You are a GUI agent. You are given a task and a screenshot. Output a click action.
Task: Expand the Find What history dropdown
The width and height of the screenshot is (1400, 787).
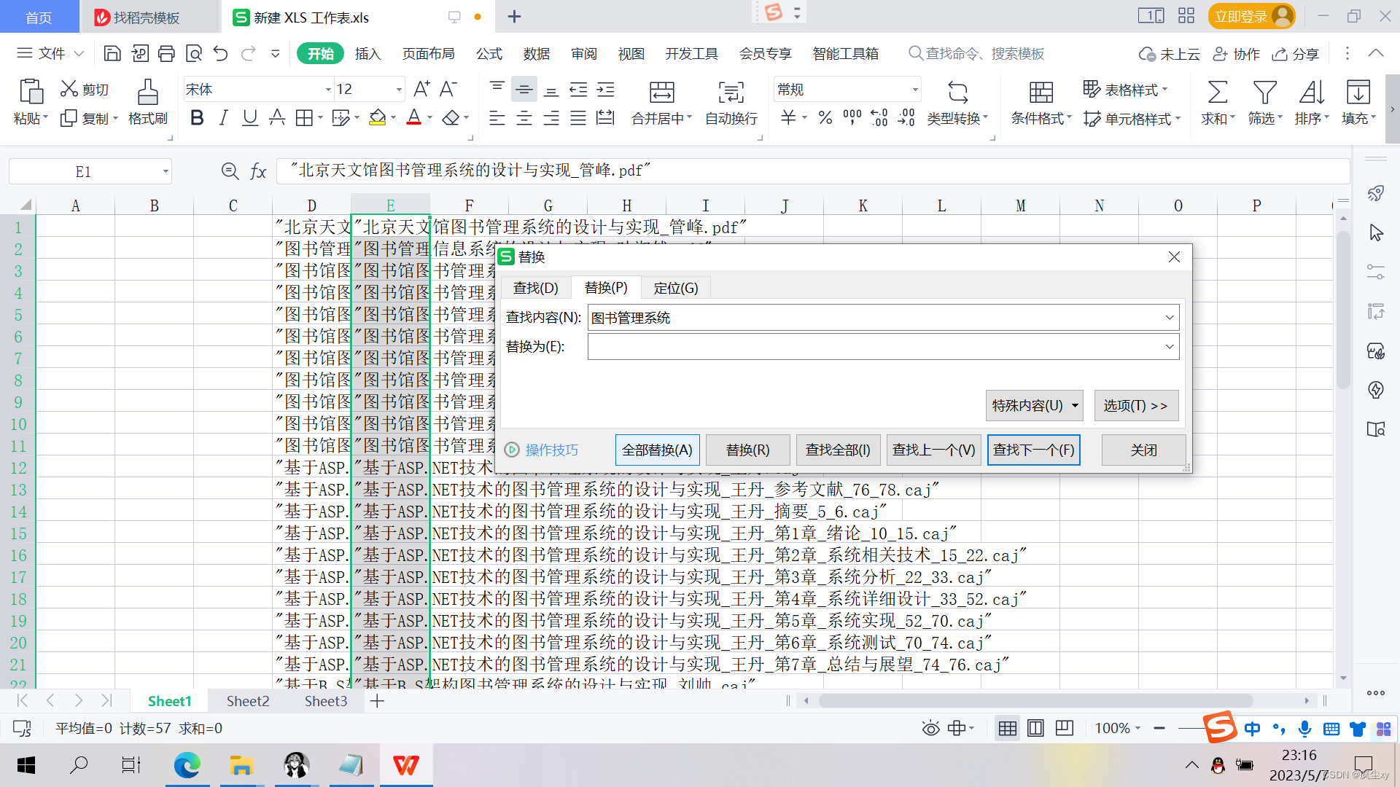tap(1169, 318)
